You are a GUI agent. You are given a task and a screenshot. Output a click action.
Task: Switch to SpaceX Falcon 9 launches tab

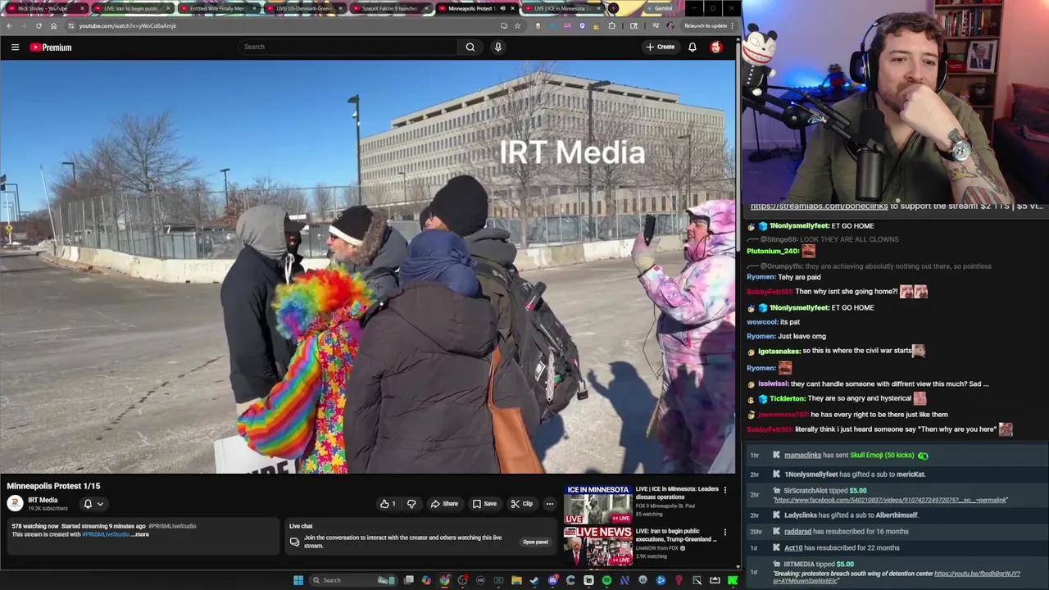tap(388, 8)
